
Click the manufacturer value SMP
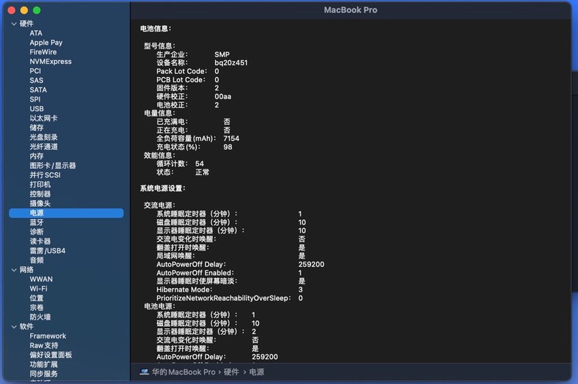pyautogui.click(x=222, y=54)
